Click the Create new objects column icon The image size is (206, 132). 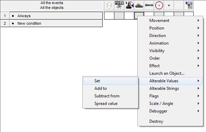pos(109,5)
